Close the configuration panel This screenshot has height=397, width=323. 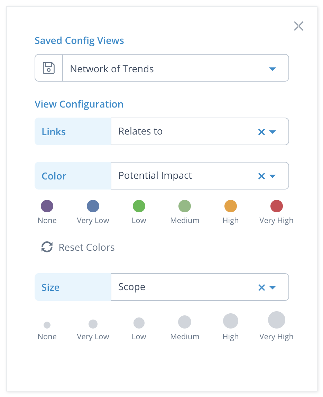coord(298,26)
